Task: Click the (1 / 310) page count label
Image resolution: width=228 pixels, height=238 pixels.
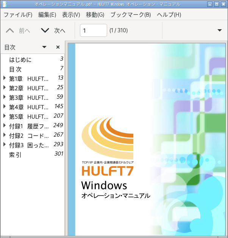Action: coord(119,30)
